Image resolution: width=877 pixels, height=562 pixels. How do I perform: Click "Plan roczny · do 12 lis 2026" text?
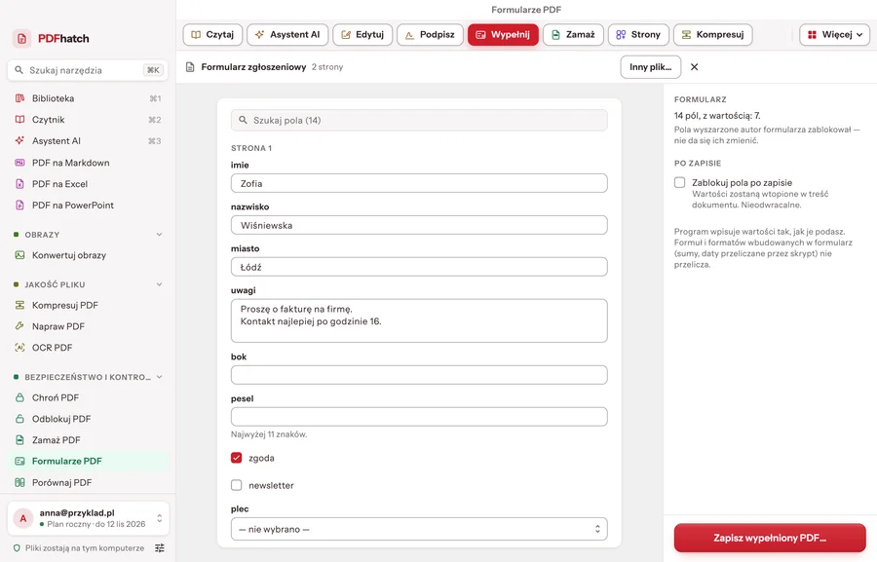[96, 525]
